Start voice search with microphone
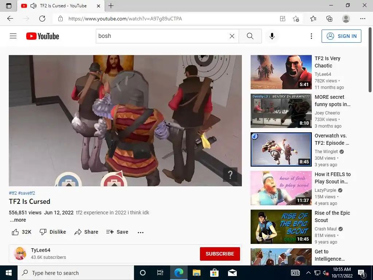373x280 pixels. pyautogui.click(x=272, y=36)
